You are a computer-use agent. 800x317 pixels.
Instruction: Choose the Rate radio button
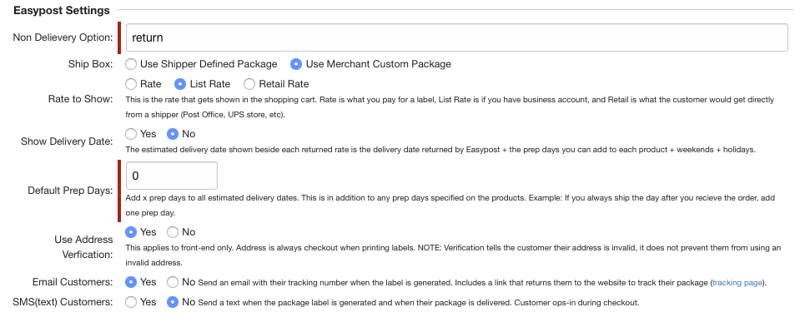(x=131, y=84)
